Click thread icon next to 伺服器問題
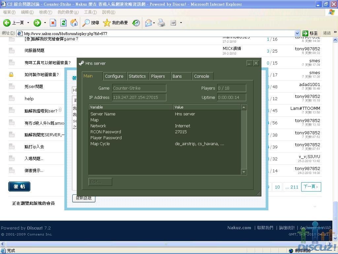 click(12, 51)
